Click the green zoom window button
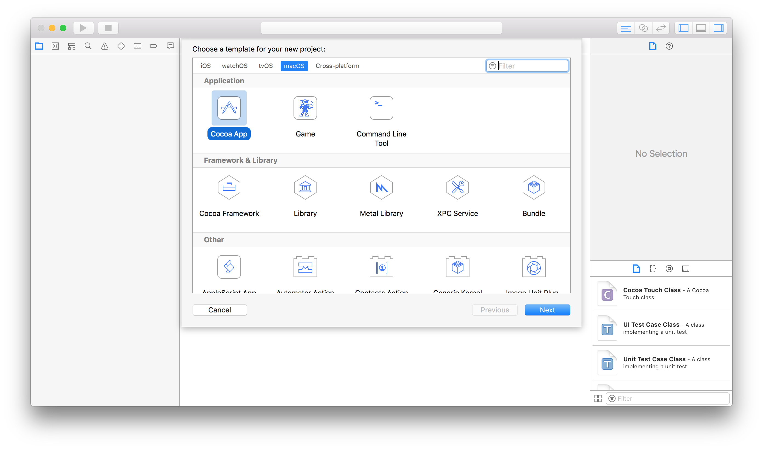 [63, 28]
